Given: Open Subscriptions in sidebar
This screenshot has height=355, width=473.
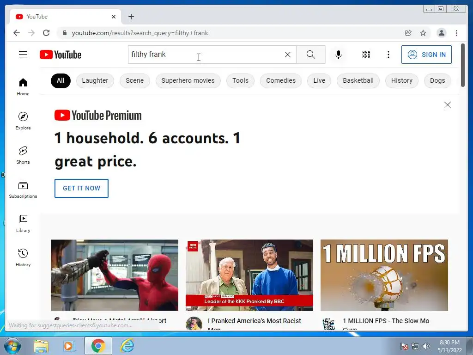Looking at the screenshot, I should (23, 189).
